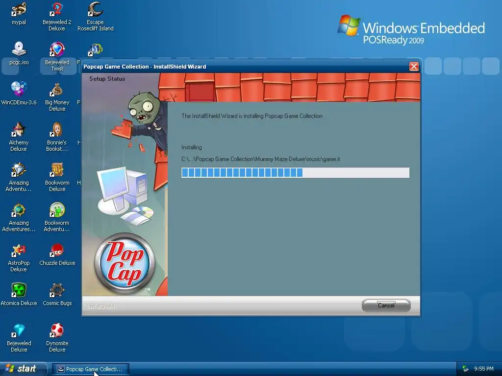
Task: Launch Bonnie's Bookstore shortcut
Action: (57, 137)
